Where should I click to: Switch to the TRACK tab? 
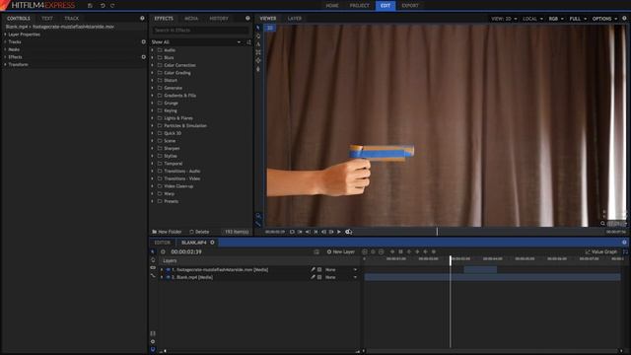point(72,19)
